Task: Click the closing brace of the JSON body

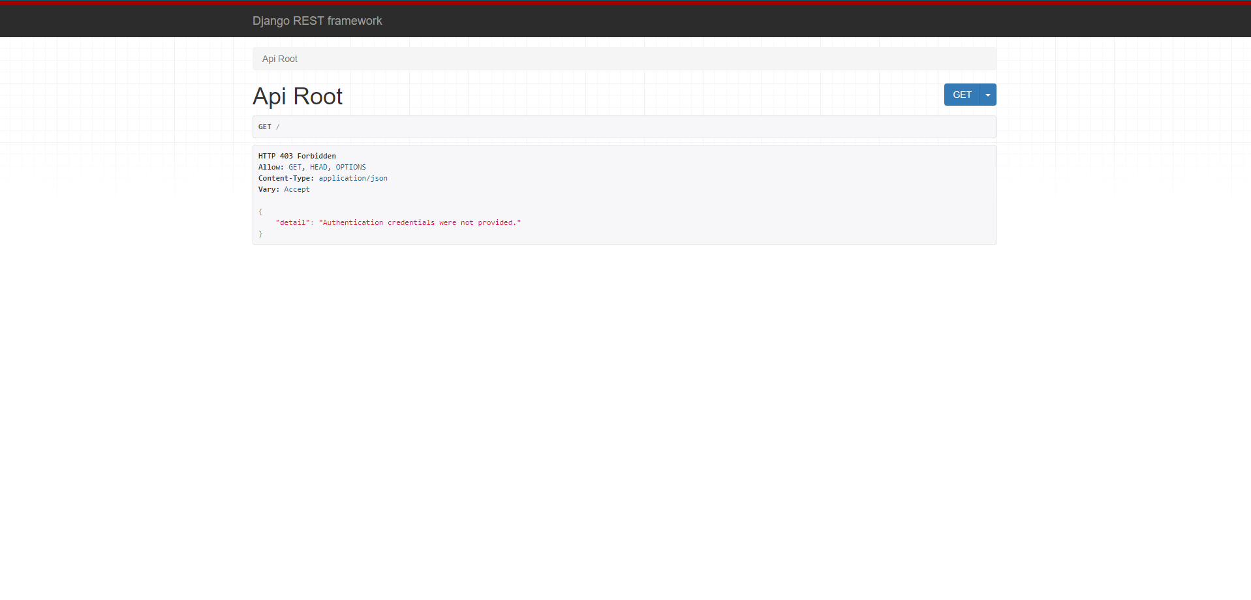Action: (260, 233)
